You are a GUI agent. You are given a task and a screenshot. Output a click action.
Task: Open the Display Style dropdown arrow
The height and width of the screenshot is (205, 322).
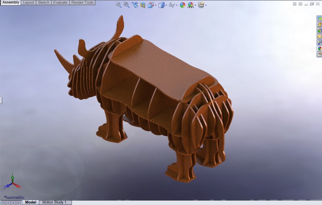point(166,5)
